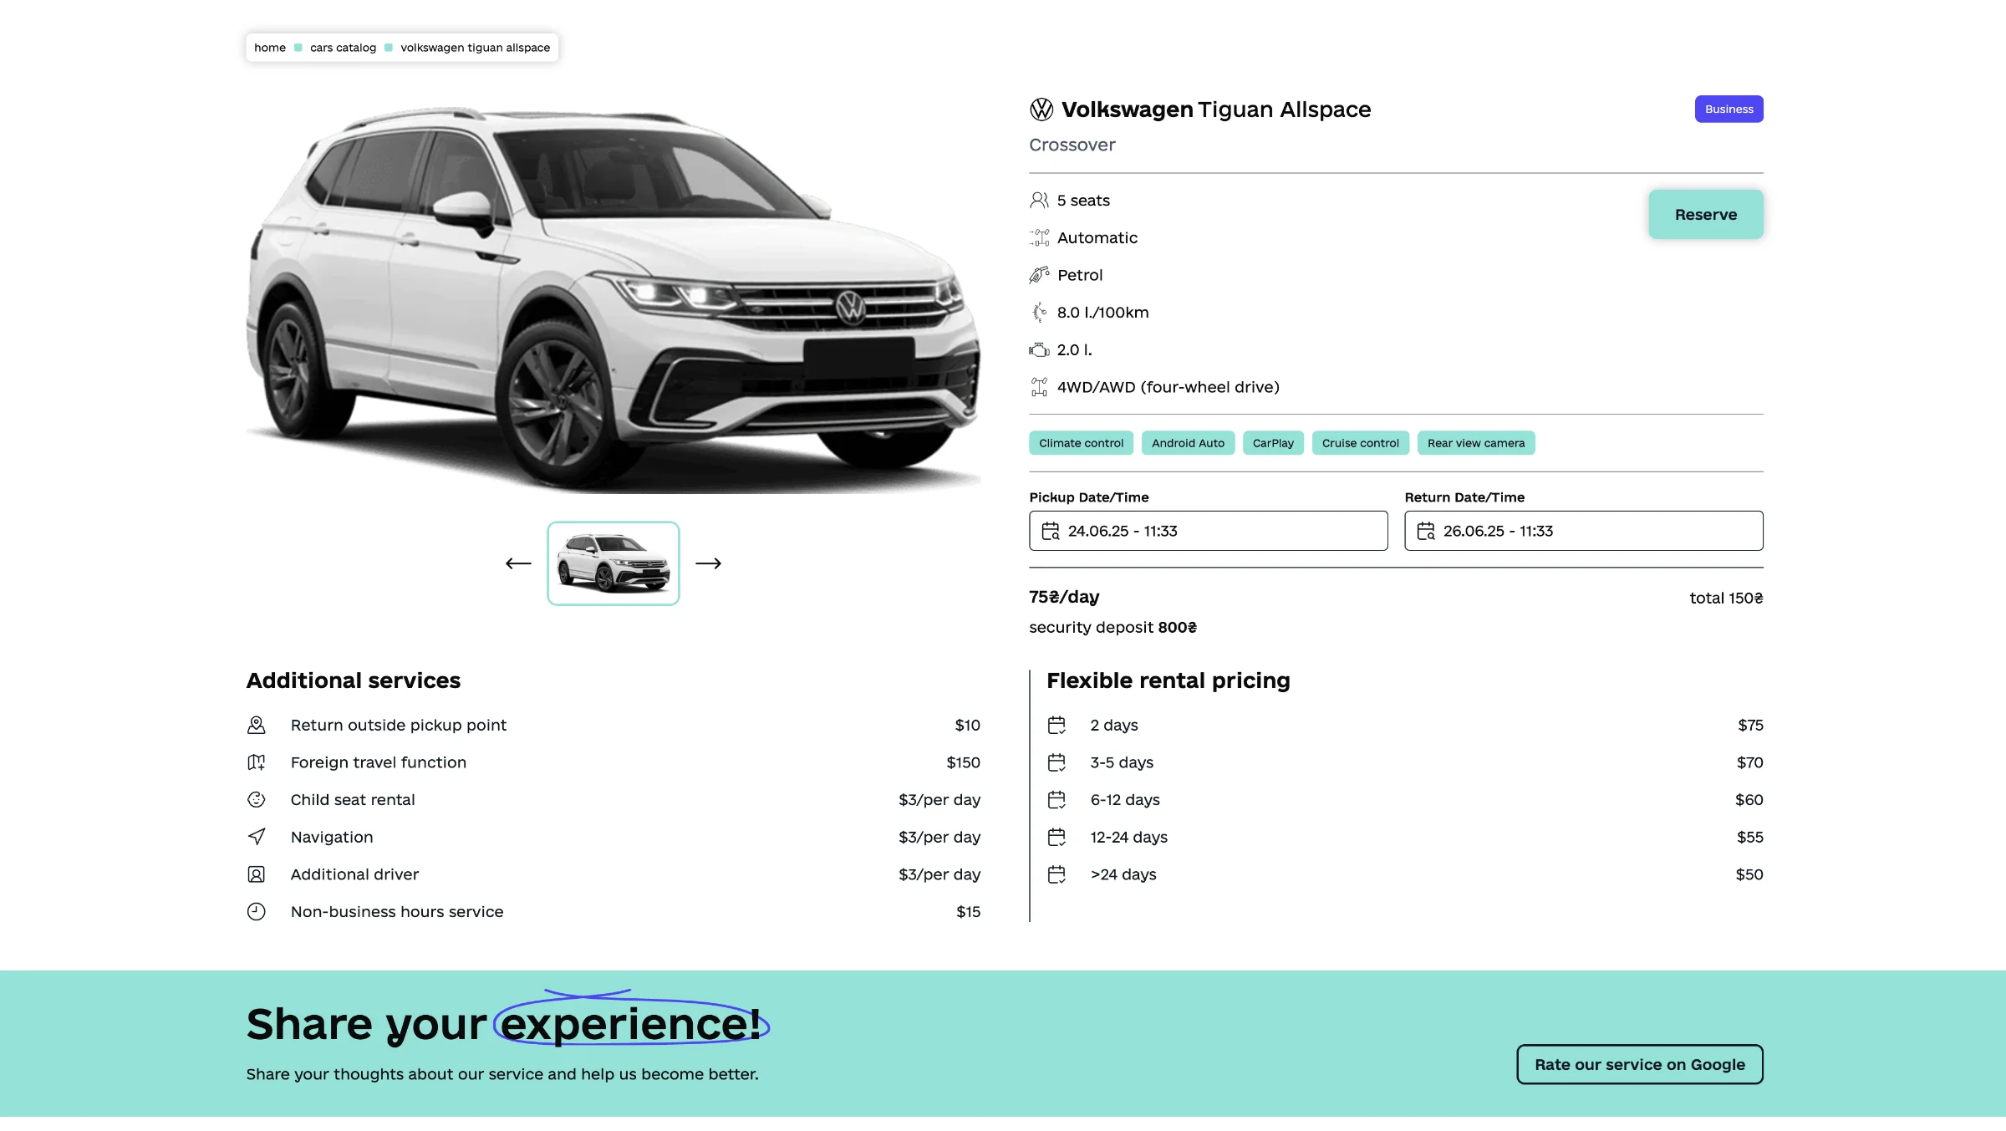Click the calendar icon beside 6-12 days
The height and width of the screenshot is (1131, 2006).
[x=1056, y=800]
